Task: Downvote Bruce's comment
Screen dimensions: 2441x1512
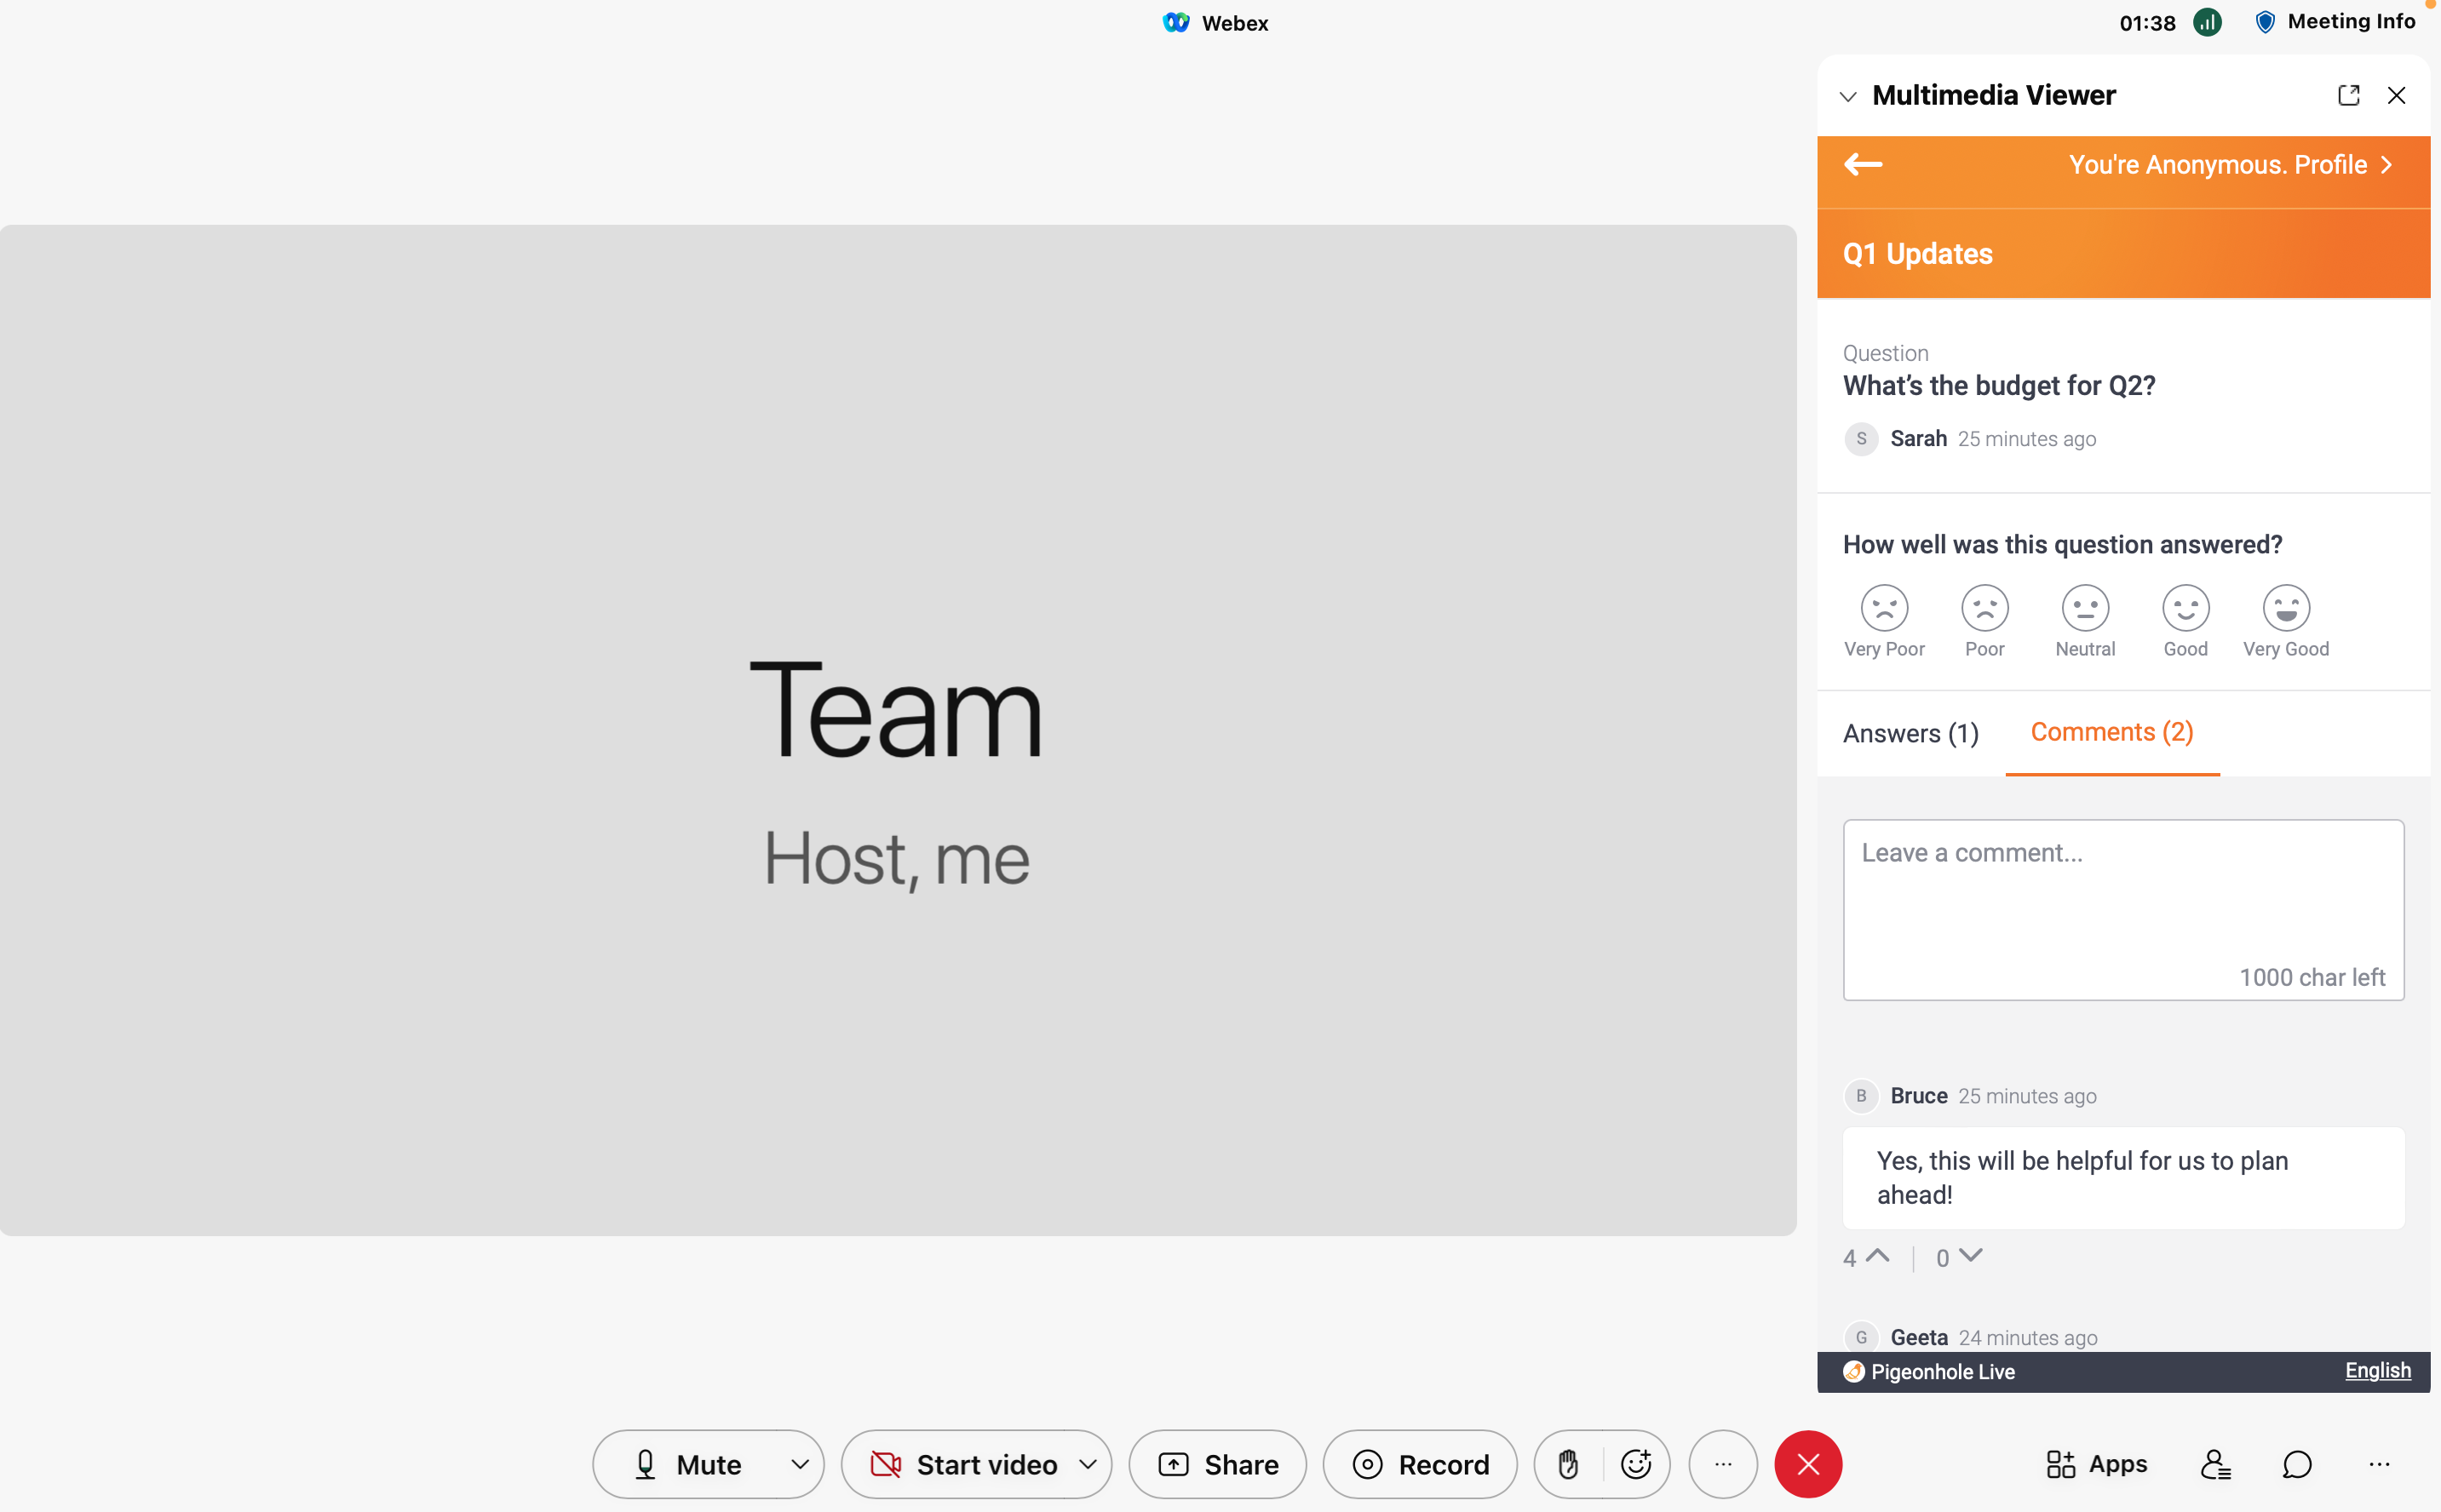Action: (1970, 1255)
